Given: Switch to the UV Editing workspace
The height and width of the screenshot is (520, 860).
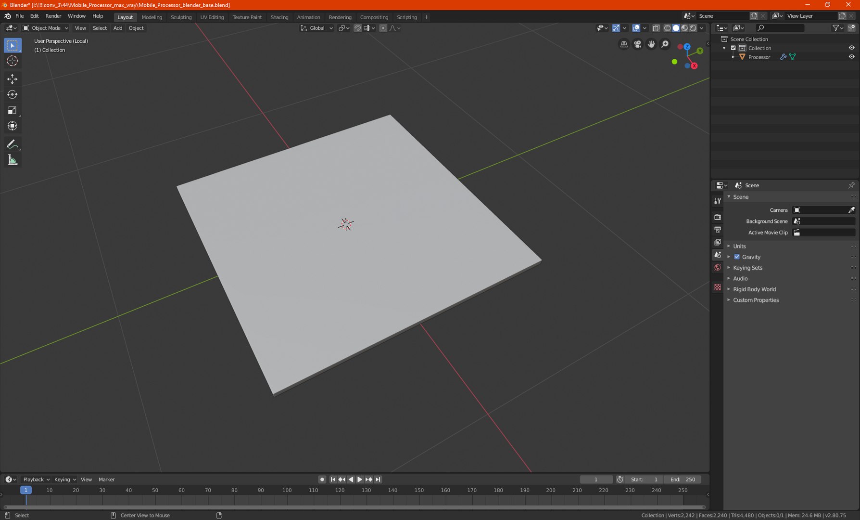Looking at the screenshot, I should (212, 17).
